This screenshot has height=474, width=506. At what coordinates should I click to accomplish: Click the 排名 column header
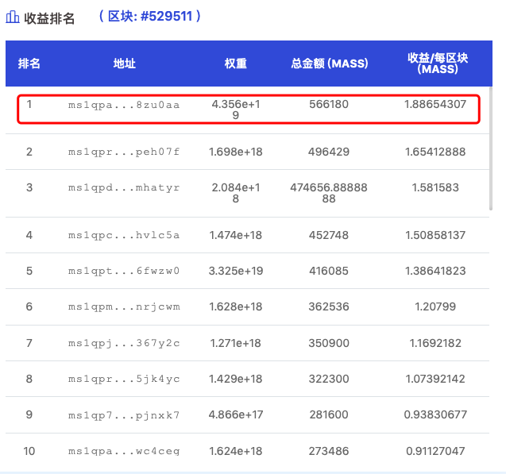pyautogui.click(x=29, y=64)
